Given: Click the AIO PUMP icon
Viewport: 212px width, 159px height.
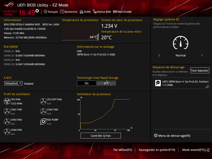Looking at the screenshot, I should tap(43, 122).
